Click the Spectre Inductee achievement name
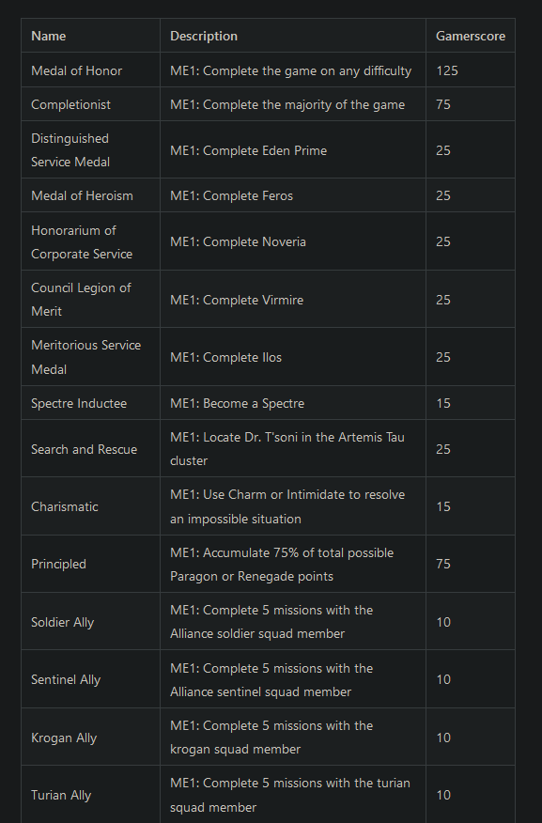Image resolution: width=542 pixels, height=823 pixels. point(79,403)
